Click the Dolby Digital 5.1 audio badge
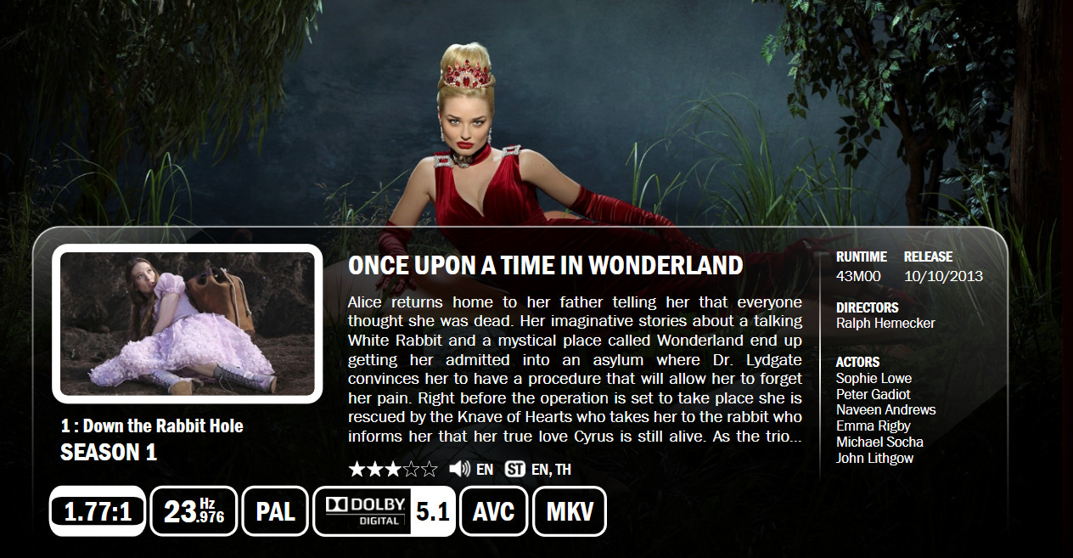This screenshot has height=558, width=1073. (x=385, y=511)
